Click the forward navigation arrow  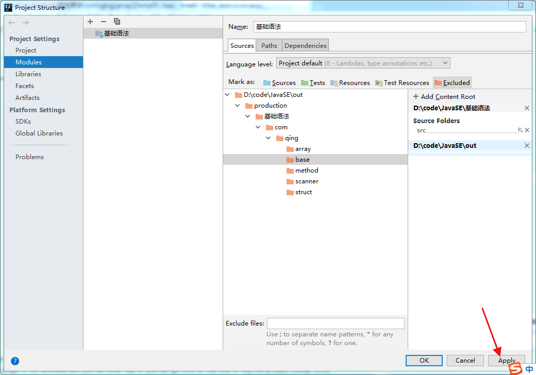click(x=25, y=23)
